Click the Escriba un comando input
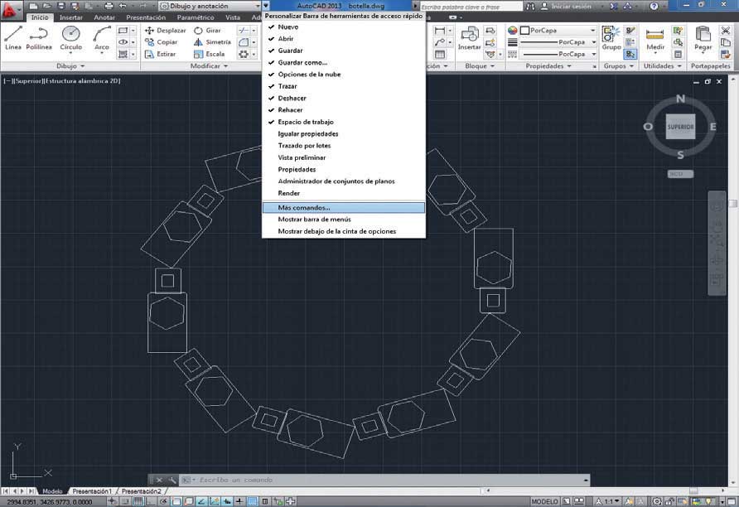 (x=386, y=480)
